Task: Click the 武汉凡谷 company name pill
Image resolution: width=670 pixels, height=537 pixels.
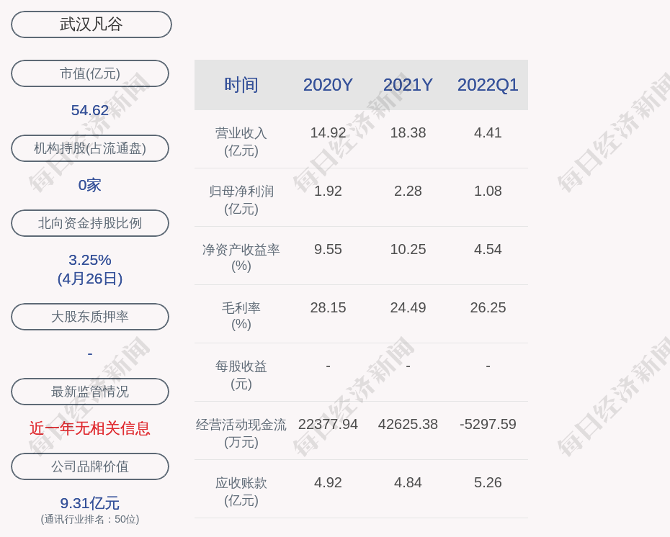Action: tap(91, 24)
